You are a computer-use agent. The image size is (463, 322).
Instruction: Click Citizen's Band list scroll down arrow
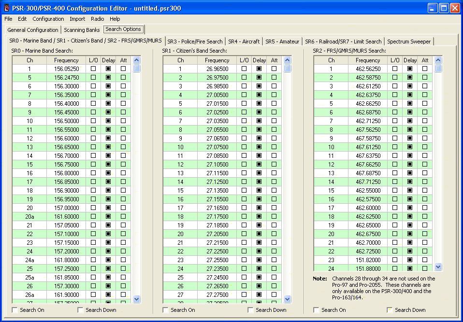tap(287, 299)
